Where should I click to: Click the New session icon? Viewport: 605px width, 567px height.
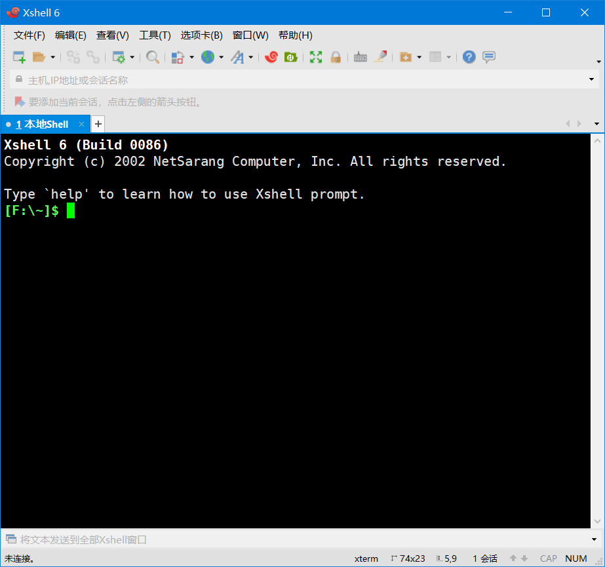(x=19, y=57)
